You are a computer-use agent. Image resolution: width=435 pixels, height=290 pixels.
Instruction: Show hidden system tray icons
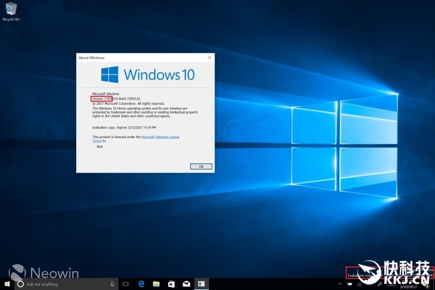click(x=339, y=284)
